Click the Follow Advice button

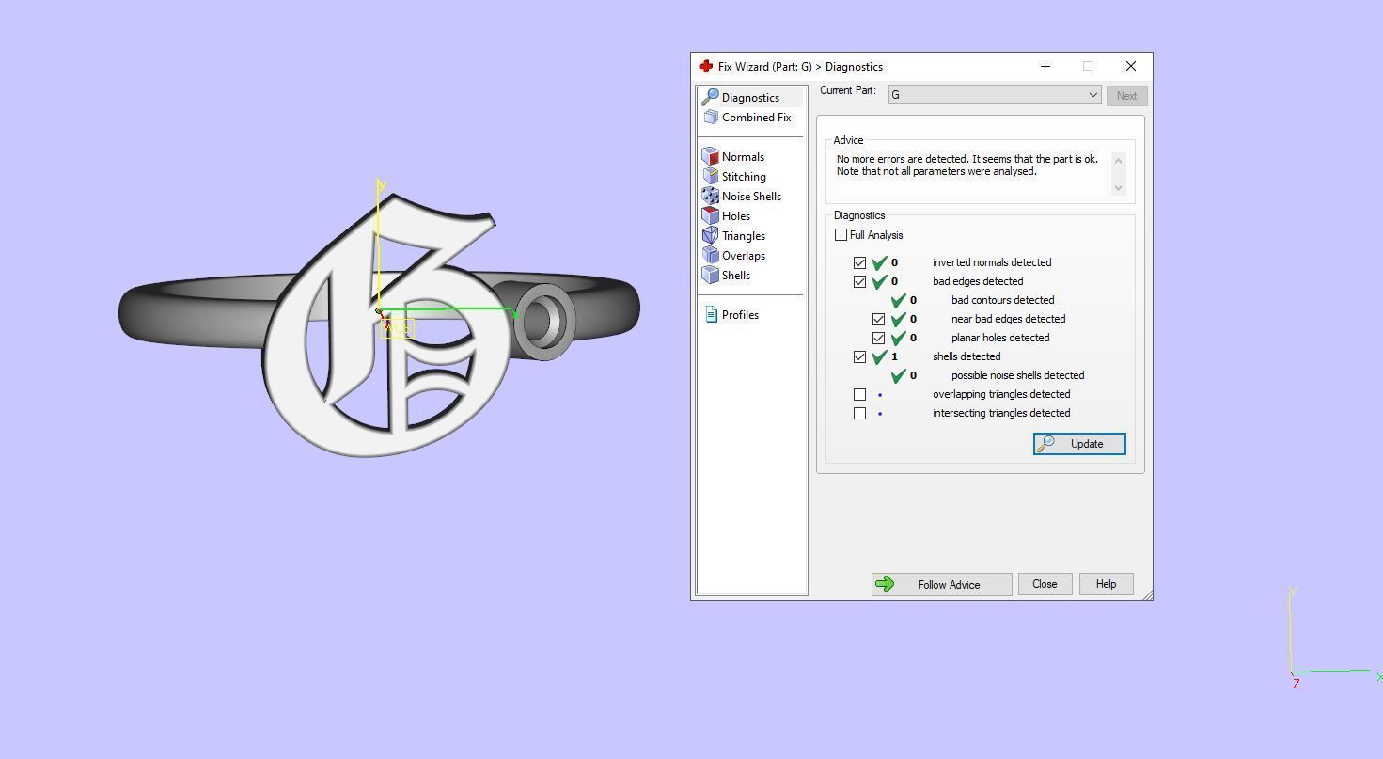tap(941, 584)
